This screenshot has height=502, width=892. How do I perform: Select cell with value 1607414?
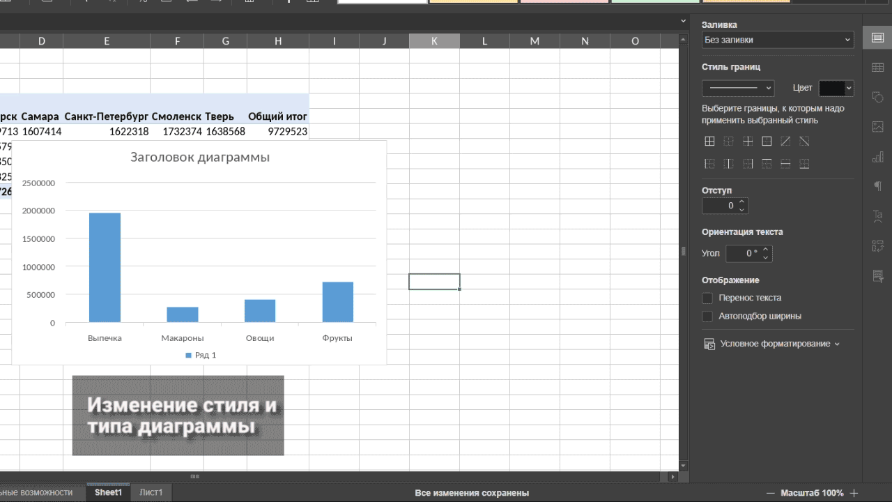tap(42, 131)
